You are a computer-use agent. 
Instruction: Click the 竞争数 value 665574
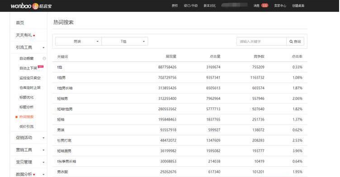[x=258, y=88]
